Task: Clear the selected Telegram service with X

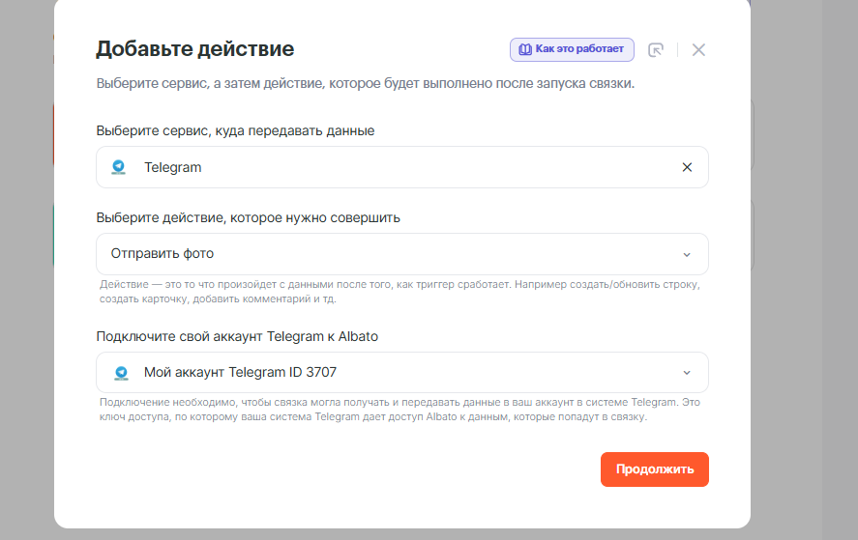Action: coord(687,167)
